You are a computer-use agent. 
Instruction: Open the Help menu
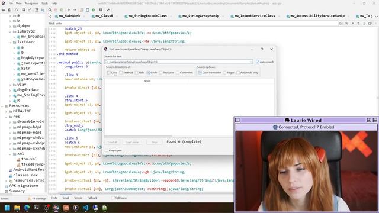(x=54, y=4)
